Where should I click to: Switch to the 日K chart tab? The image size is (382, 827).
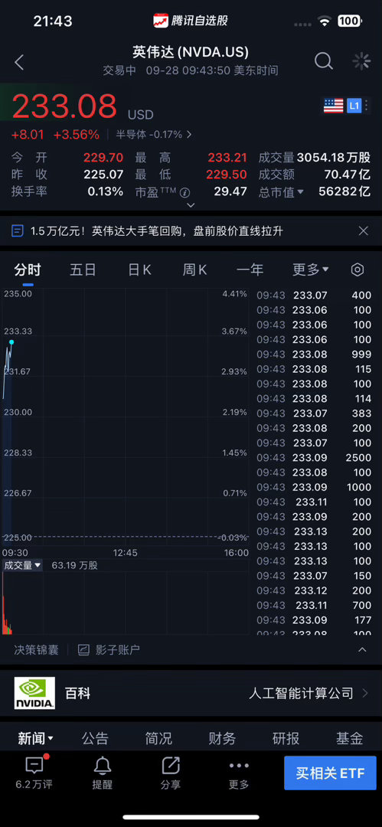pyautogui.click(x=139, y=270)
